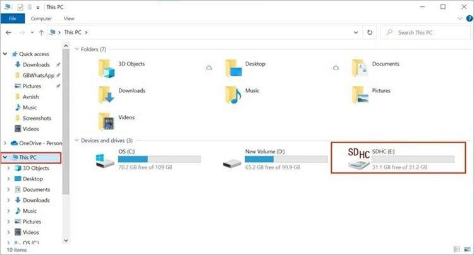474x255 pixels.
Task: Open the Videos folder icon in Folders
Action: 106,121
